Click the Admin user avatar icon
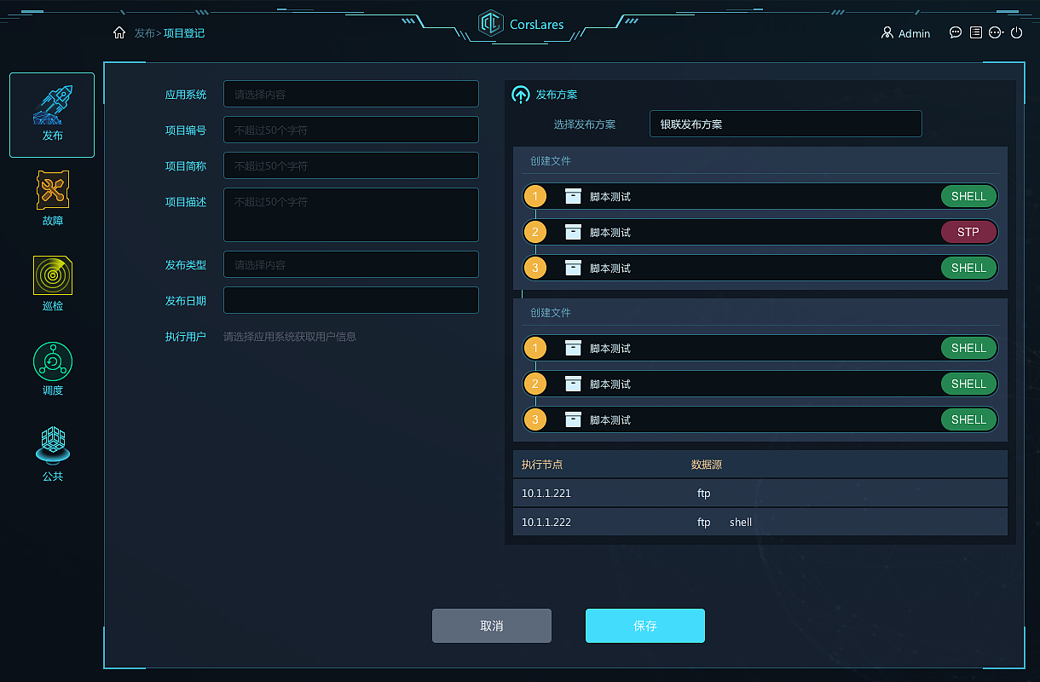Viewport: 1040px width, 682px height. click(887, 33)
